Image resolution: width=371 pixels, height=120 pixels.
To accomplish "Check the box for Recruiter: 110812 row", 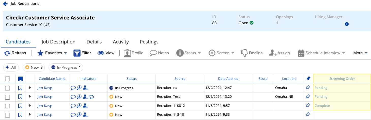I will (x=8, y=106).
